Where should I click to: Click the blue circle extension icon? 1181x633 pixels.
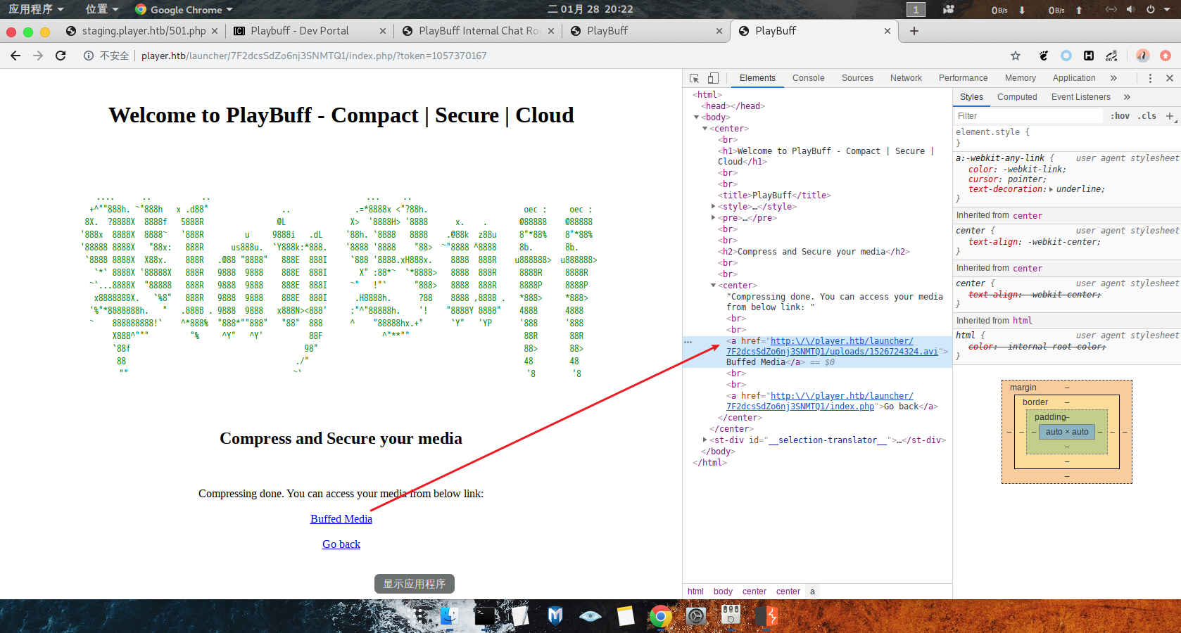click(x=1066, y=56)
